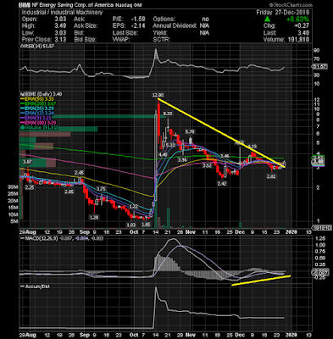Click the Volume legend icon in price panel
This screenshot has height=339, width=333.
[21, 128]
